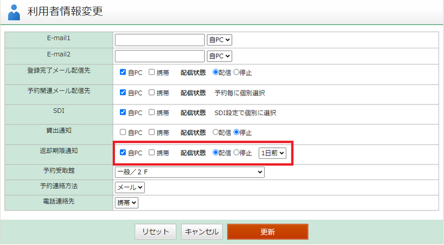Click the 予約連絡方法 row label
Image resolution: width=444 pixels, height=245 pixels.
[59, 186]
